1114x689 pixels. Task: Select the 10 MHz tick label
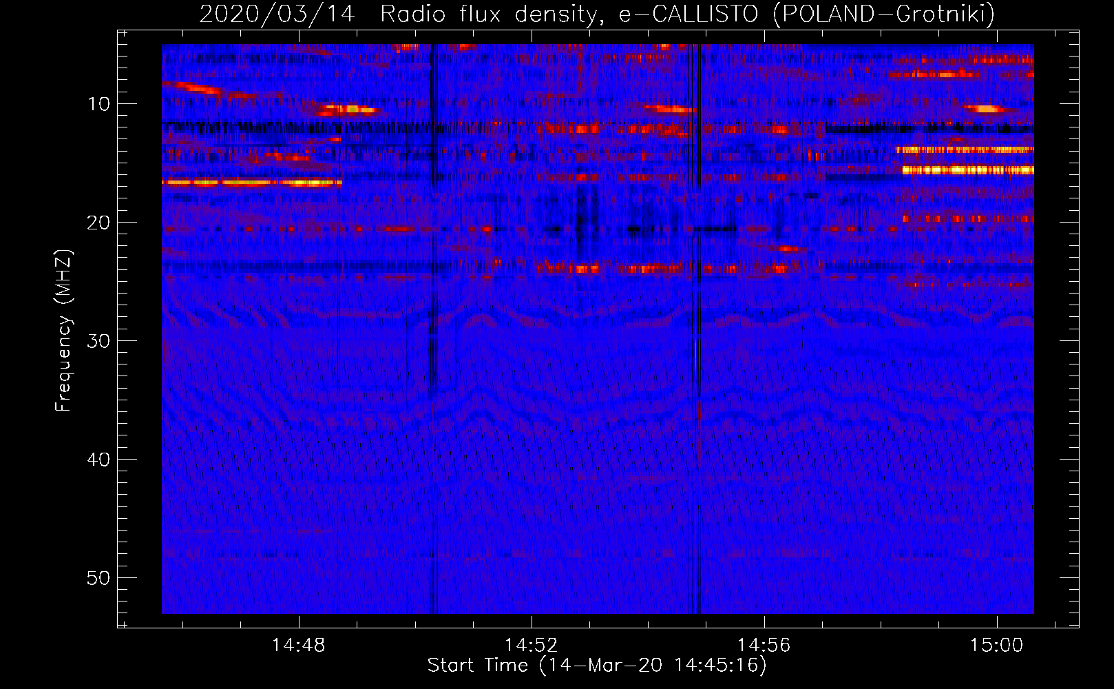(x=98, y=104)
